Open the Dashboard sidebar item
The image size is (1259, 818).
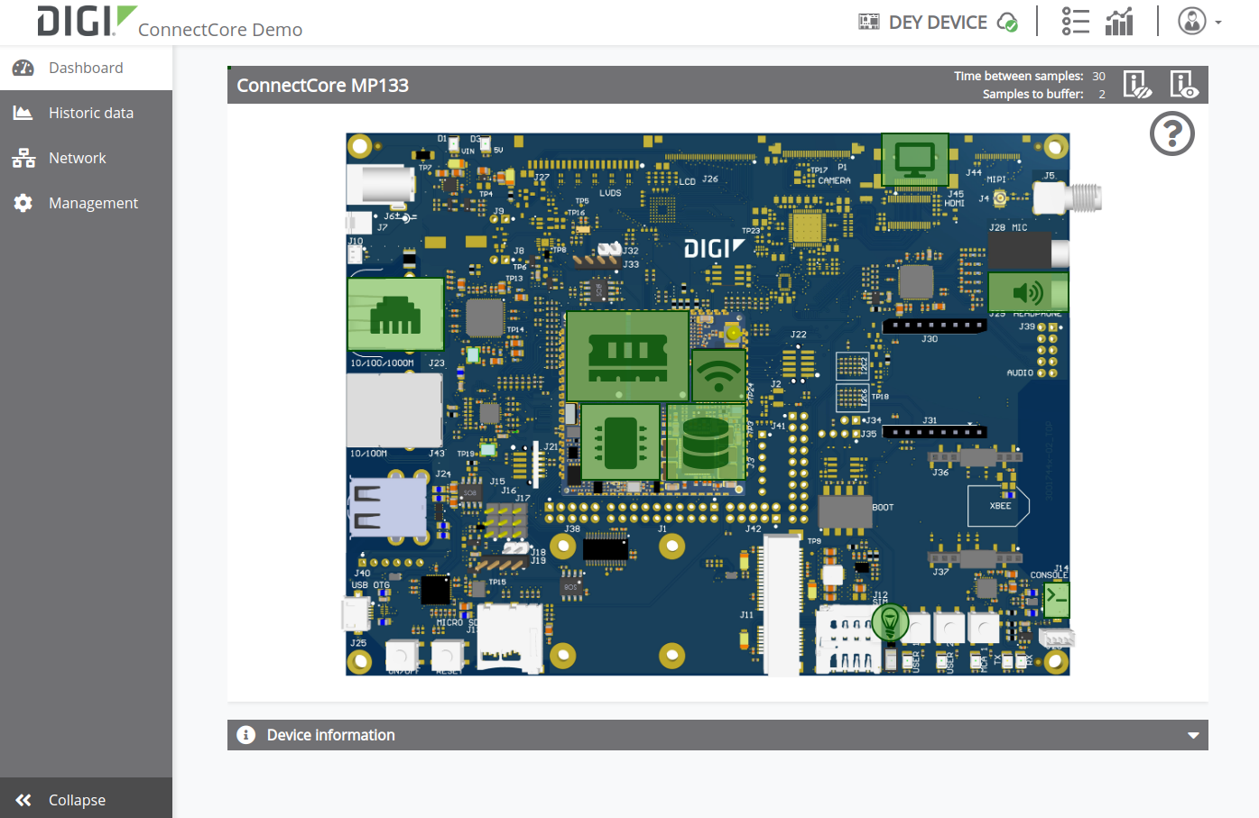pyautogui.click(x=86, y=68)
